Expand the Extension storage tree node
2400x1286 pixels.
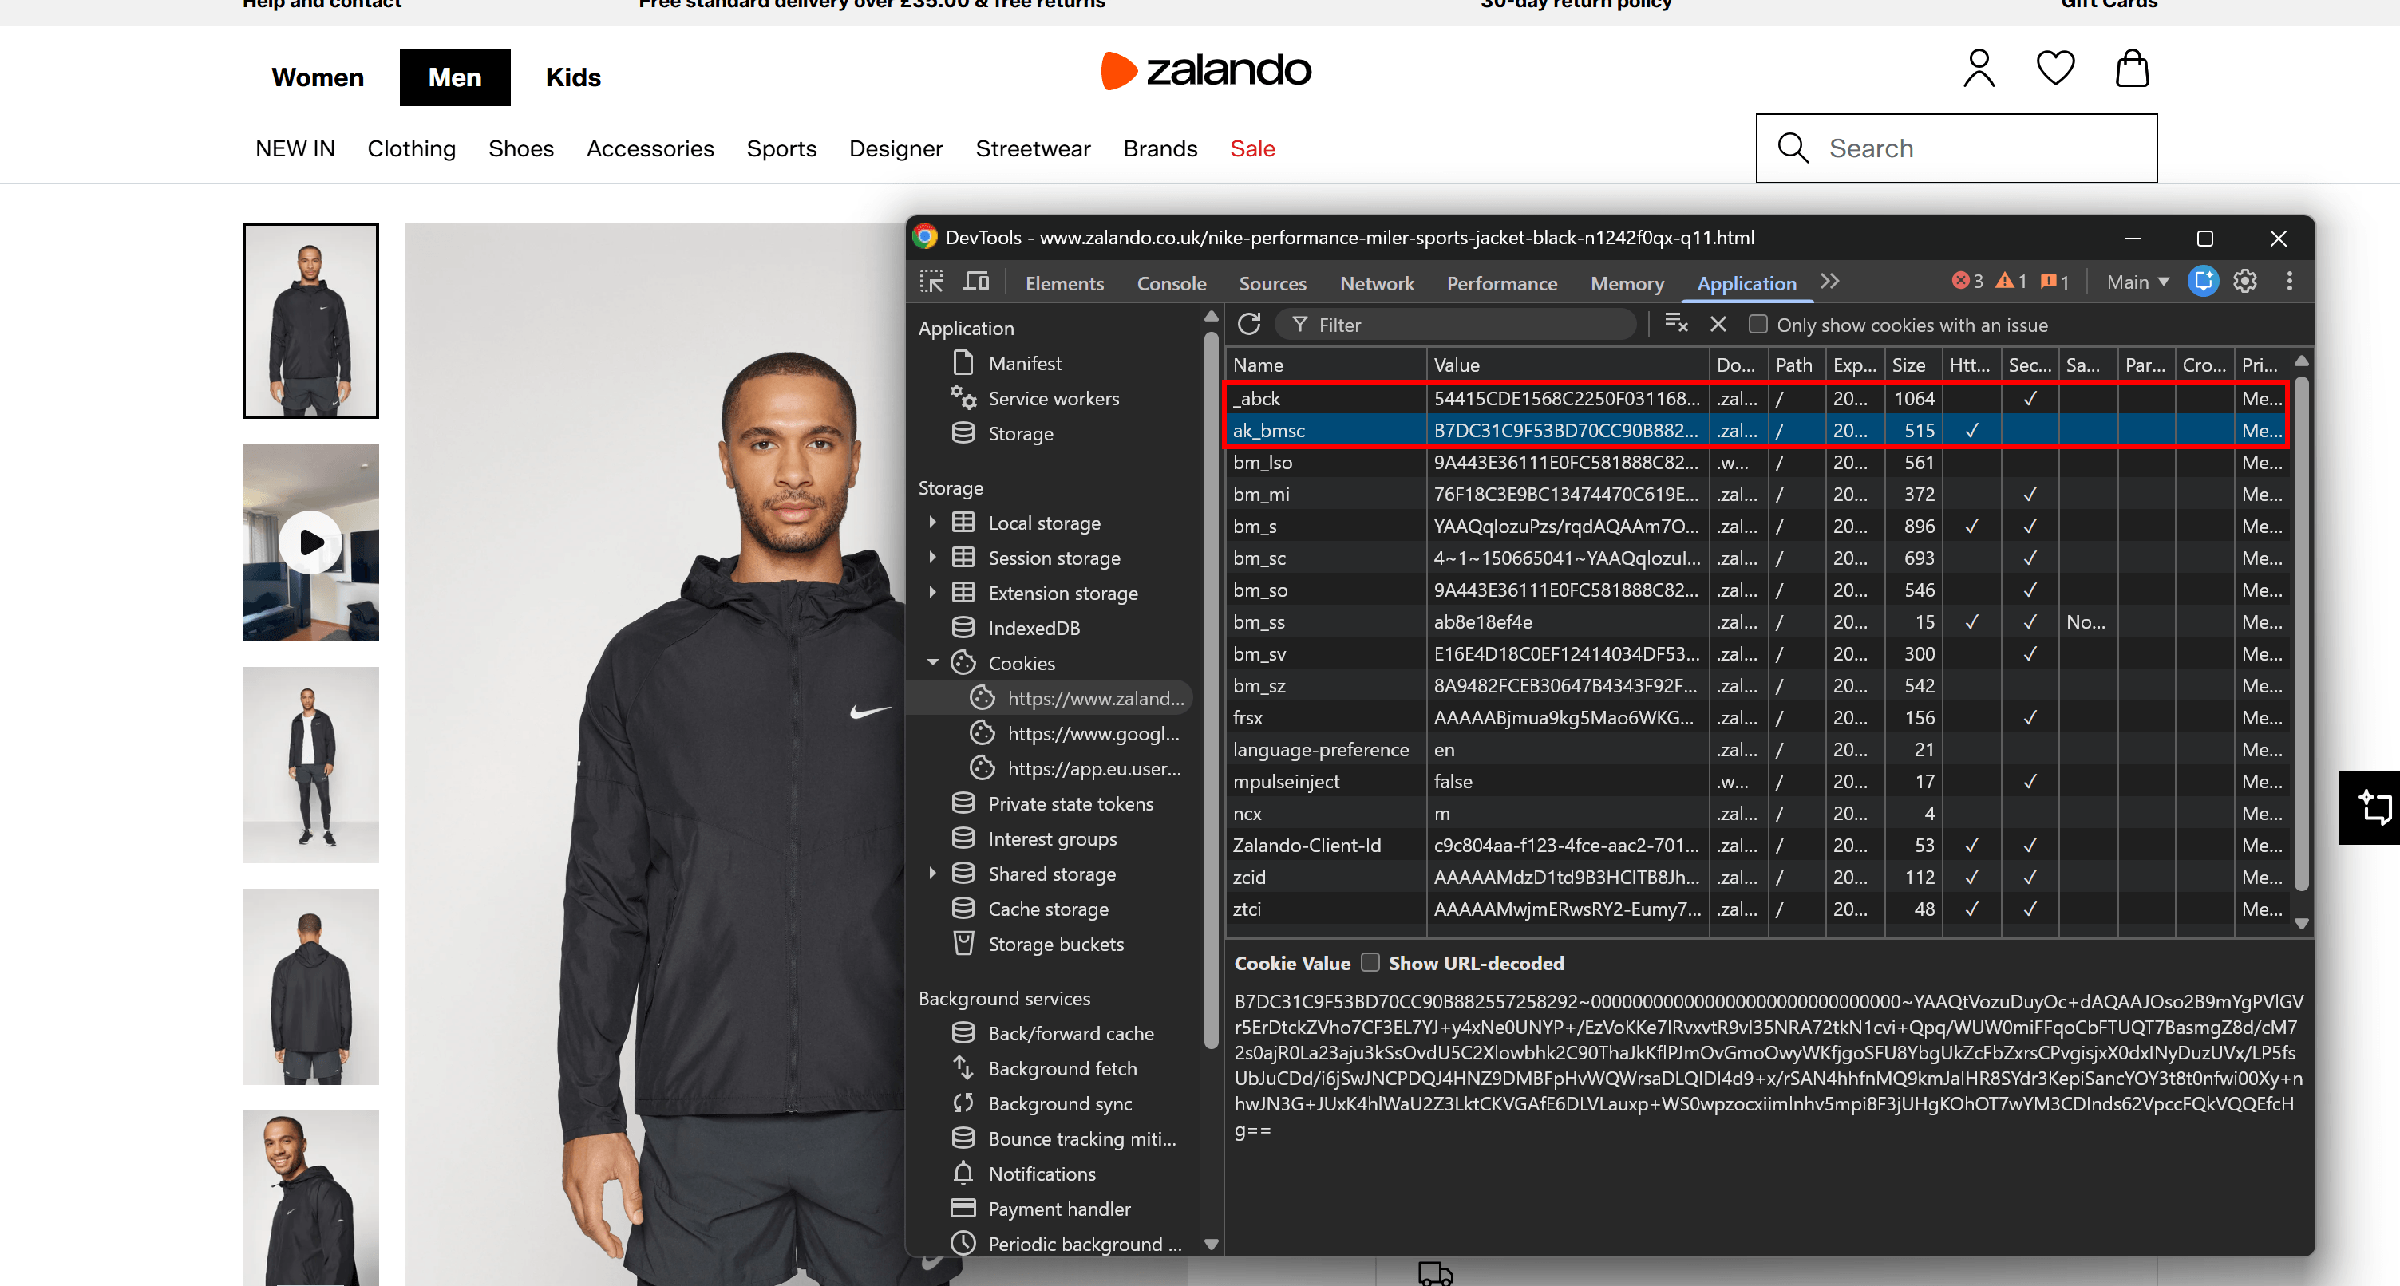[x=931, y=592]
